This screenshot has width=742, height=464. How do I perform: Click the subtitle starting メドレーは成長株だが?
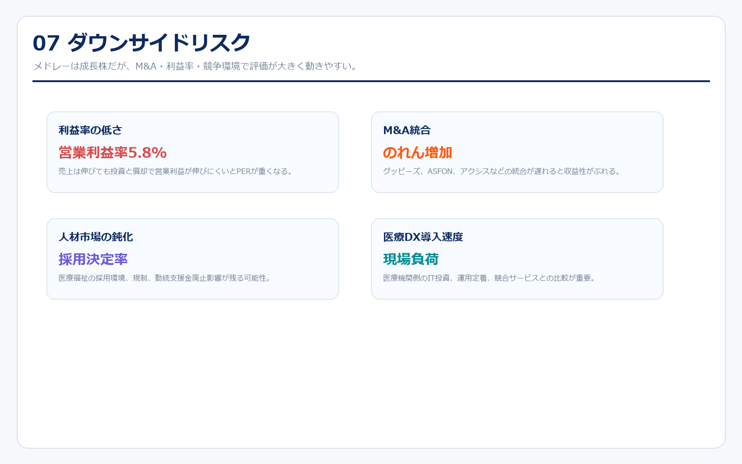tap(196, 66)
